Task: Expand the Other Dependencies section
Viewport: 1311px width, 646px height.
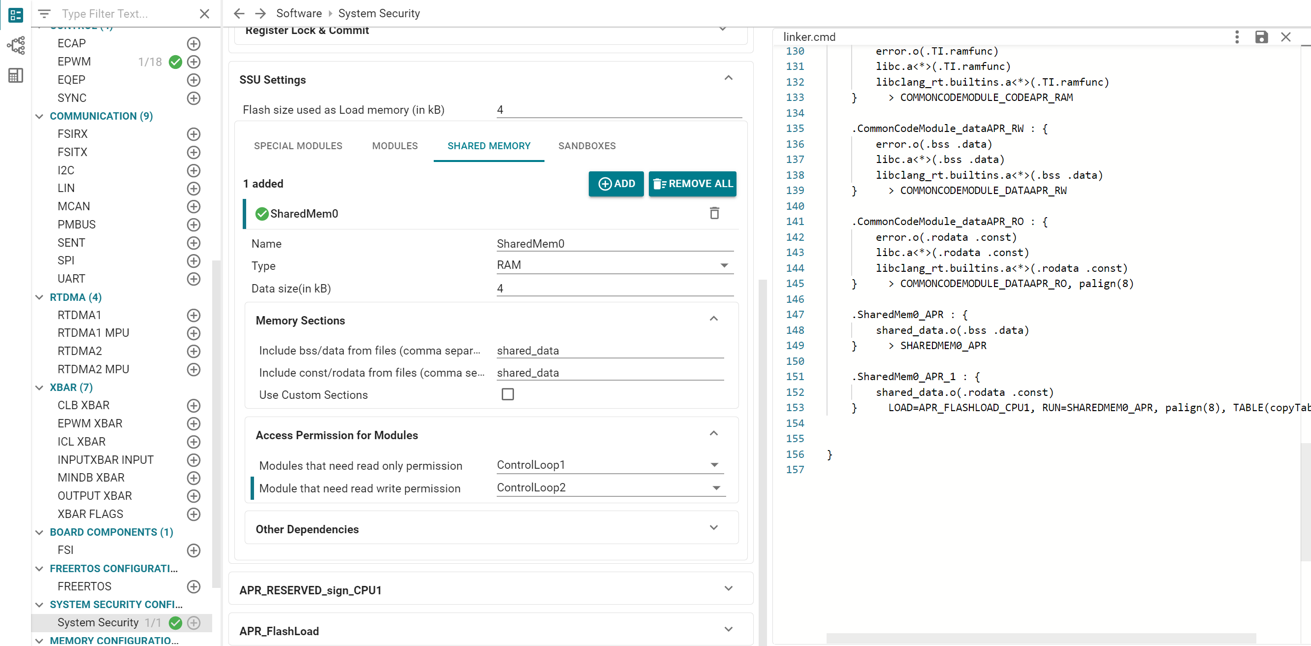Action: pyautogui.click(x=713, y=528)
